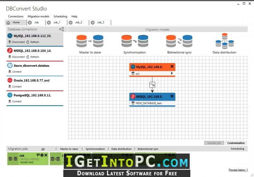Switch to the Job_2 tab
Image resolution: width=254 pixels, height=177 pixels.
click(x=79, y=22)
